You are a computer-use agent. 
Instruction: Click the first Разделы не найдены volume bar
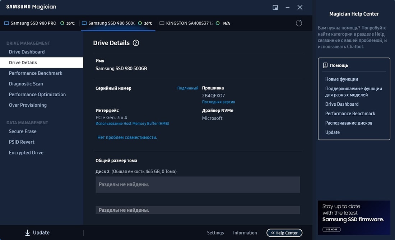tap(198, 185)
